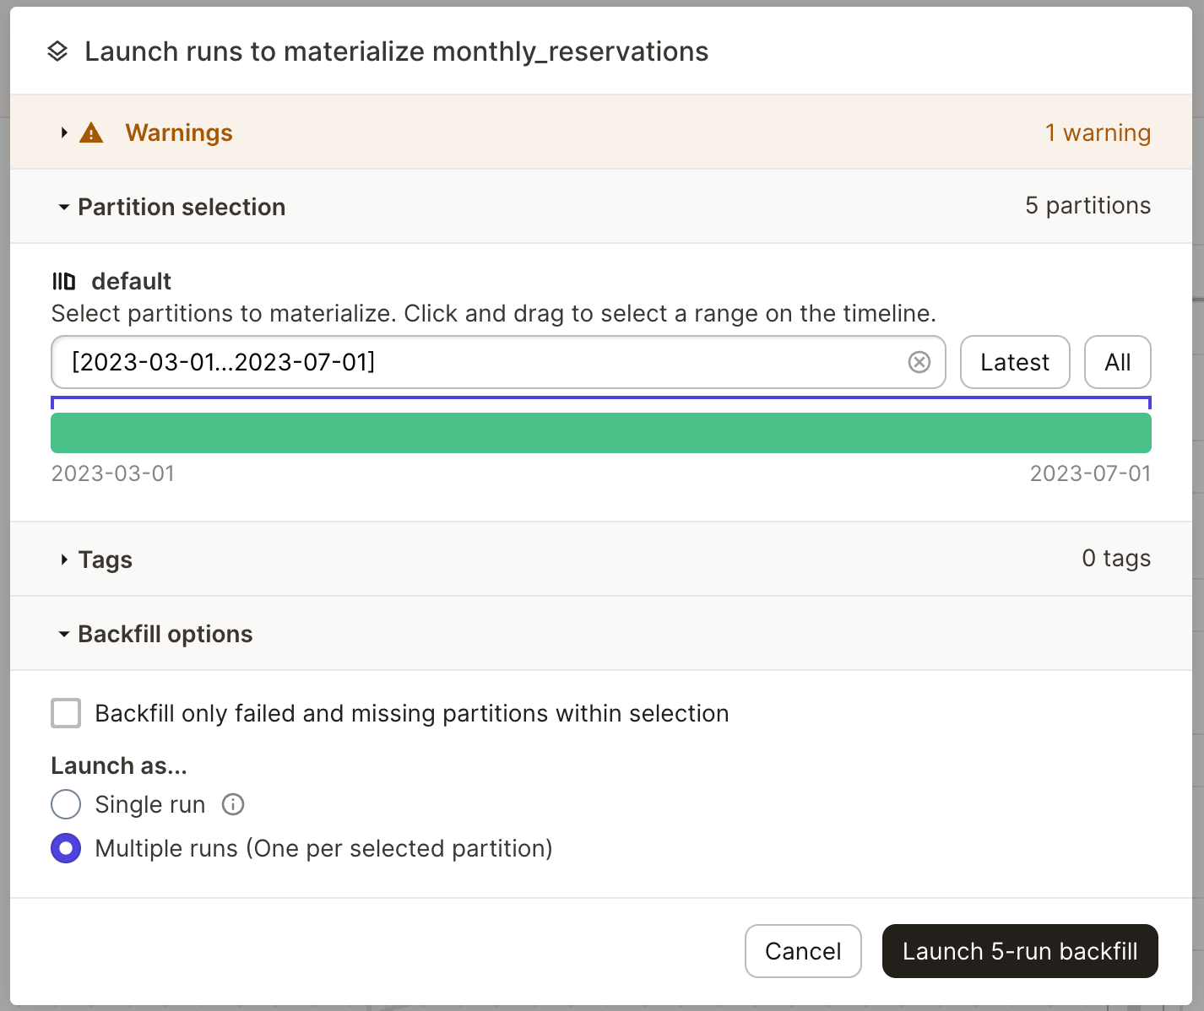Click the green partition timeline bar
Image resolution: width=1204 pixels, height=1011 pixels.
pos(601,433)
